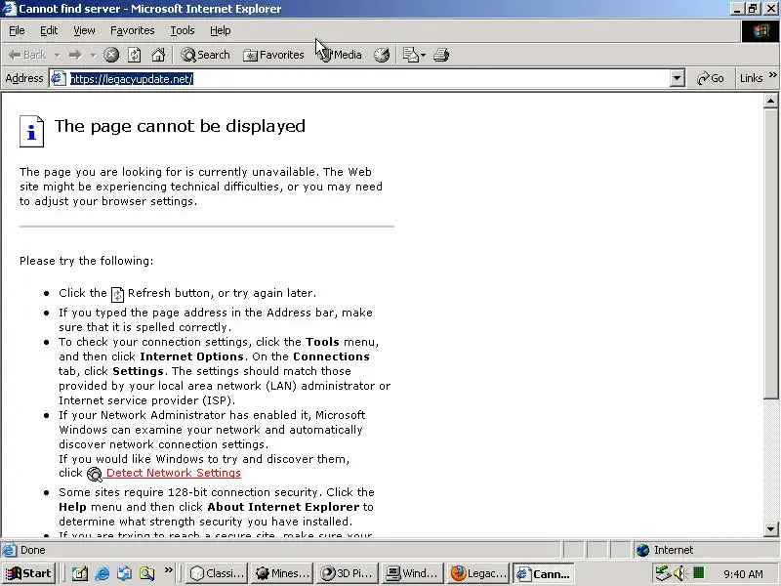Click the Go button
Screen dimensions: 781x586
point(711,78)
